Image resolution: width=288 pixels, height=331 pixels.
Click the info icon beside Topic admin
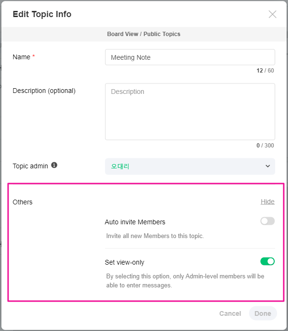tap(54, 165)
